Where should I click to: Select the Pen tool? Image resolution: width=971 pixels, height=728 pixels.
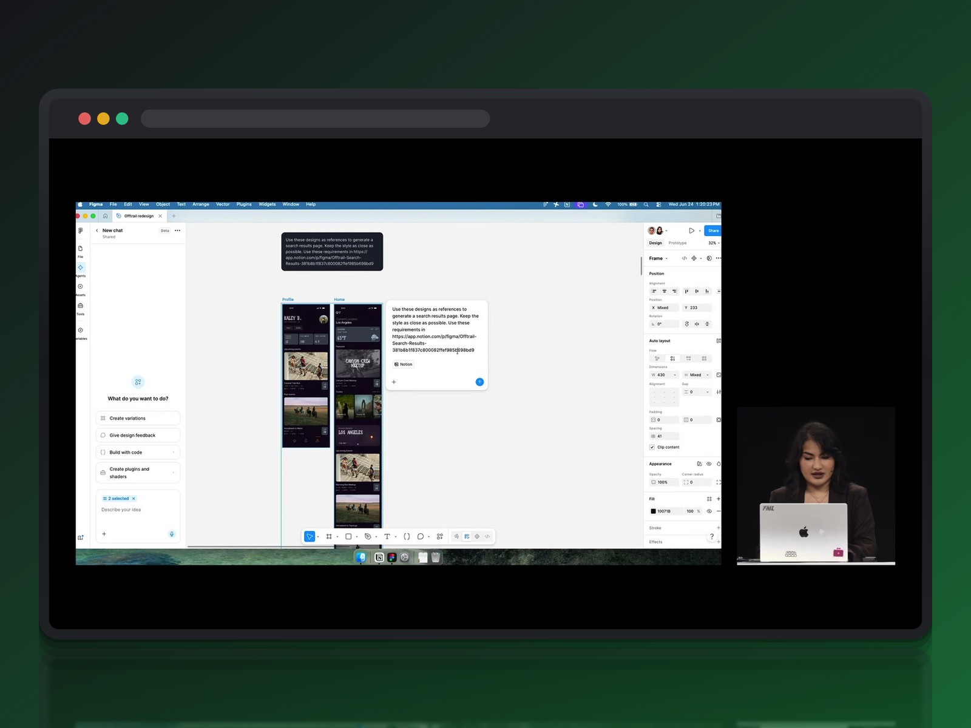tap(368, 536)
